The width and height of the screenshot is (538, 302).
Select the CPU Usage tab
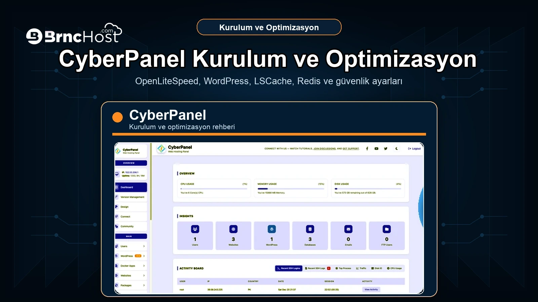point(394,268)
